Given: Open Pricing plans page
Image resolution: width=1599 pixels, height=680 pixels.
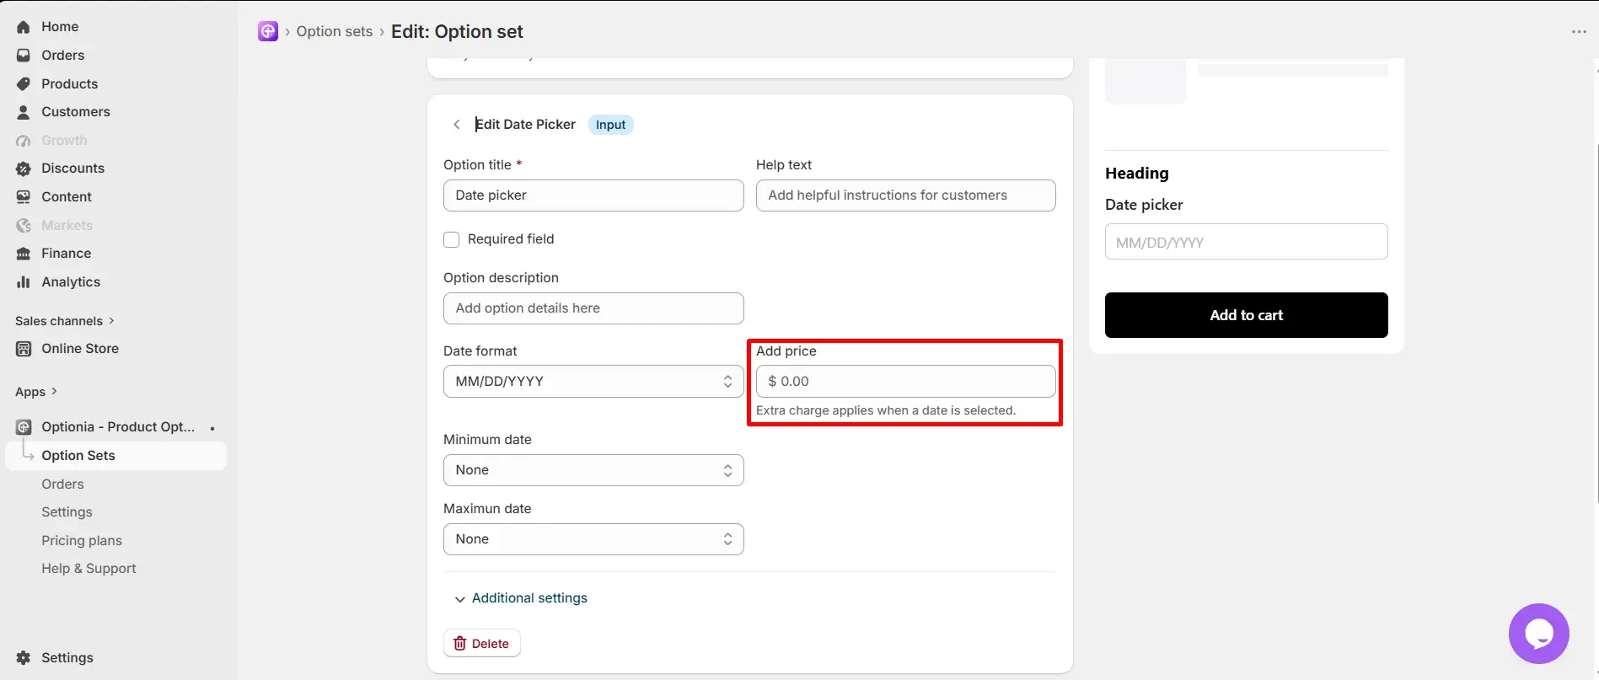Looking at the screenshot, I should [82, 541].
